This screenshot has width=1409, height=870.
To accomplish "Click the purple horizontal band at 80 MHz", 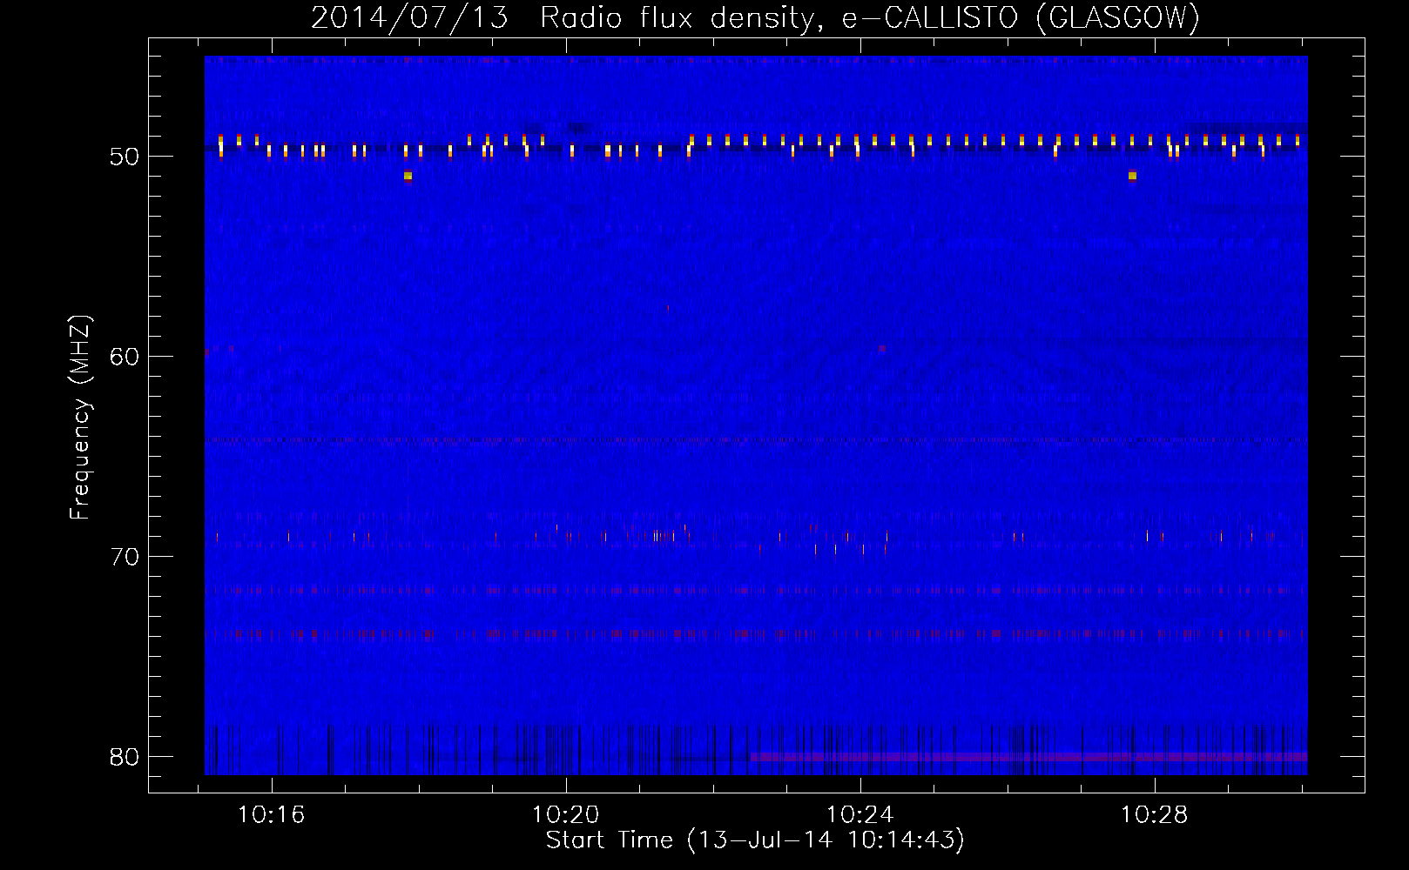I will (1028, 757).
